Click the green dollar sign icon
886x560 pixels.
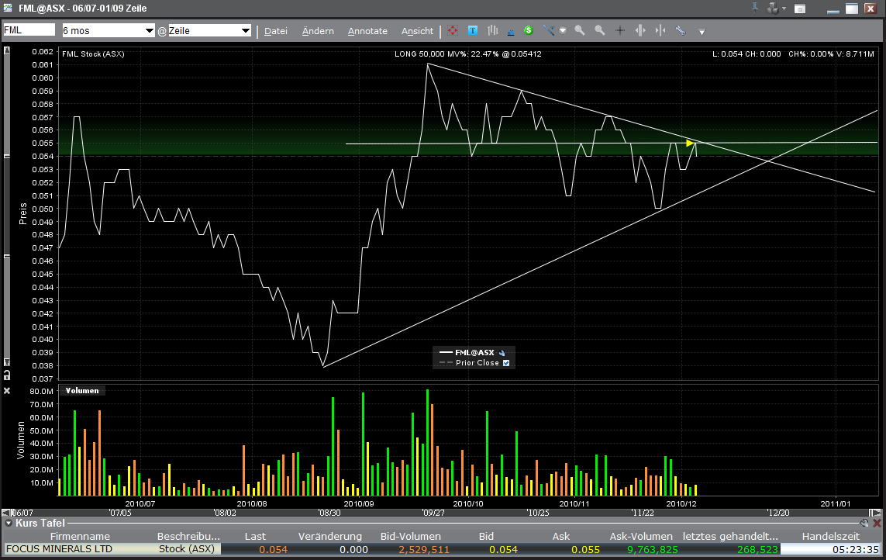529,30
